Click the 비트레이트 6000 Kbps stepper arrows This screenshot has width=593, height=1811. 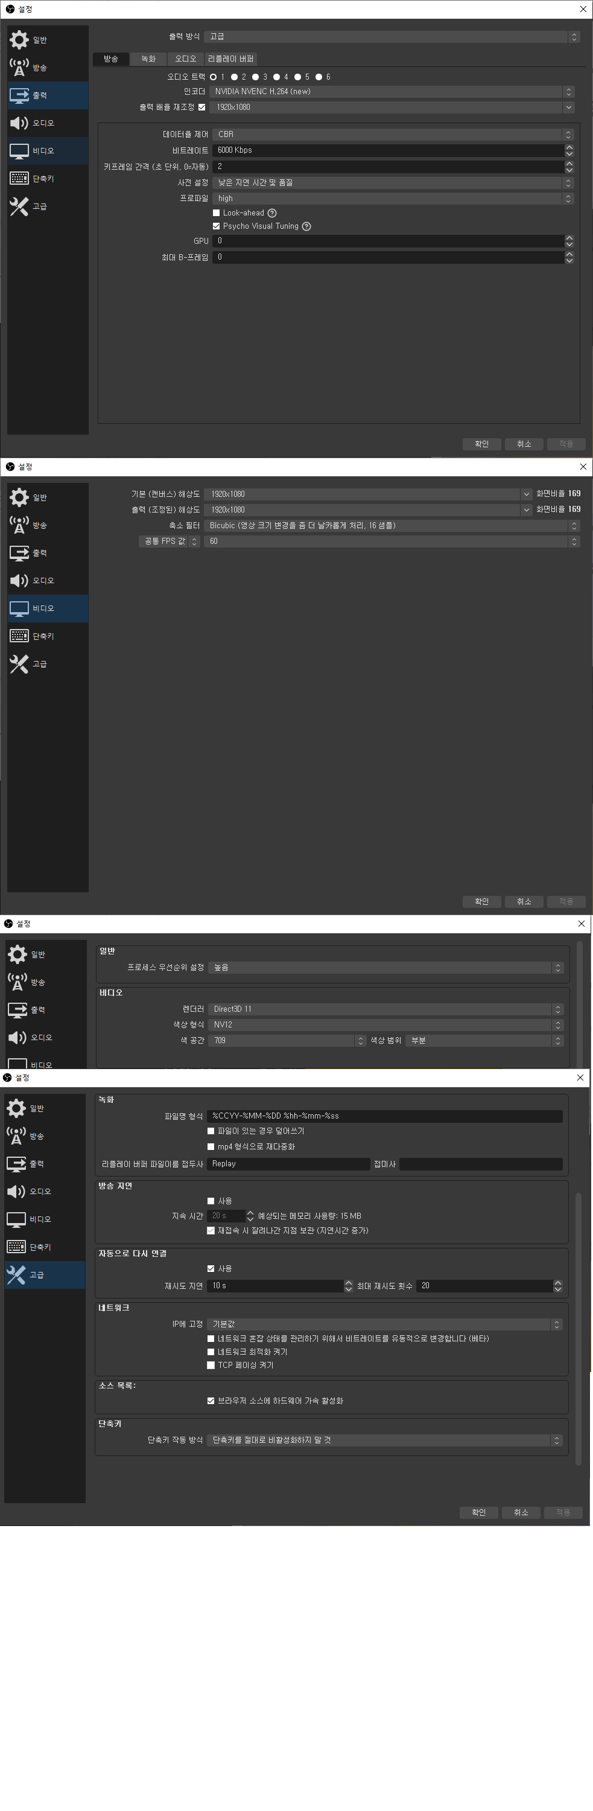[x=569, y=150]
